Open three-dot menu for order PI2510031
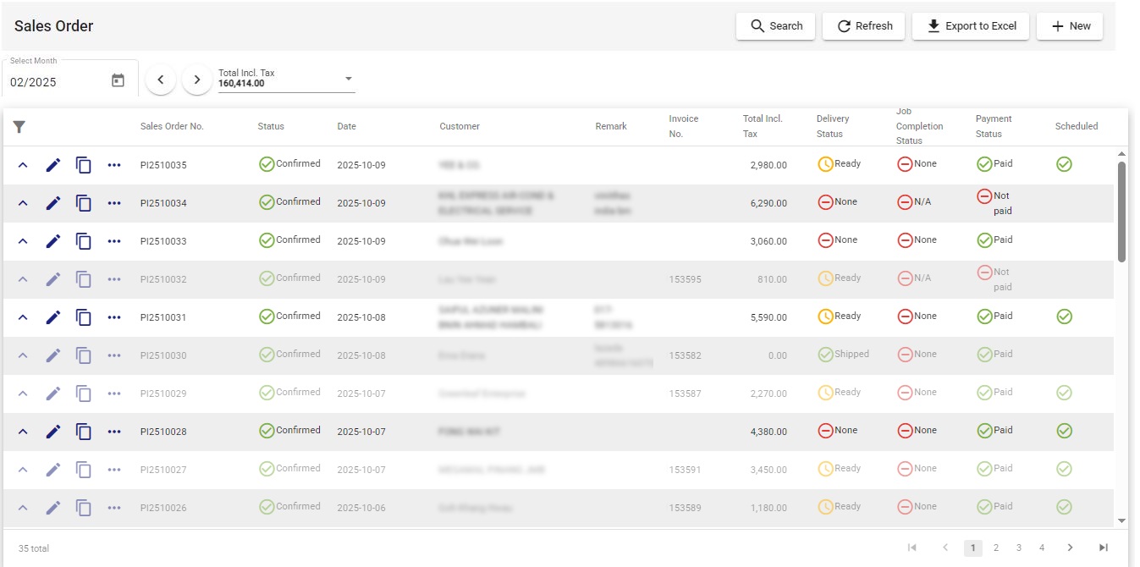 (114, 317)
